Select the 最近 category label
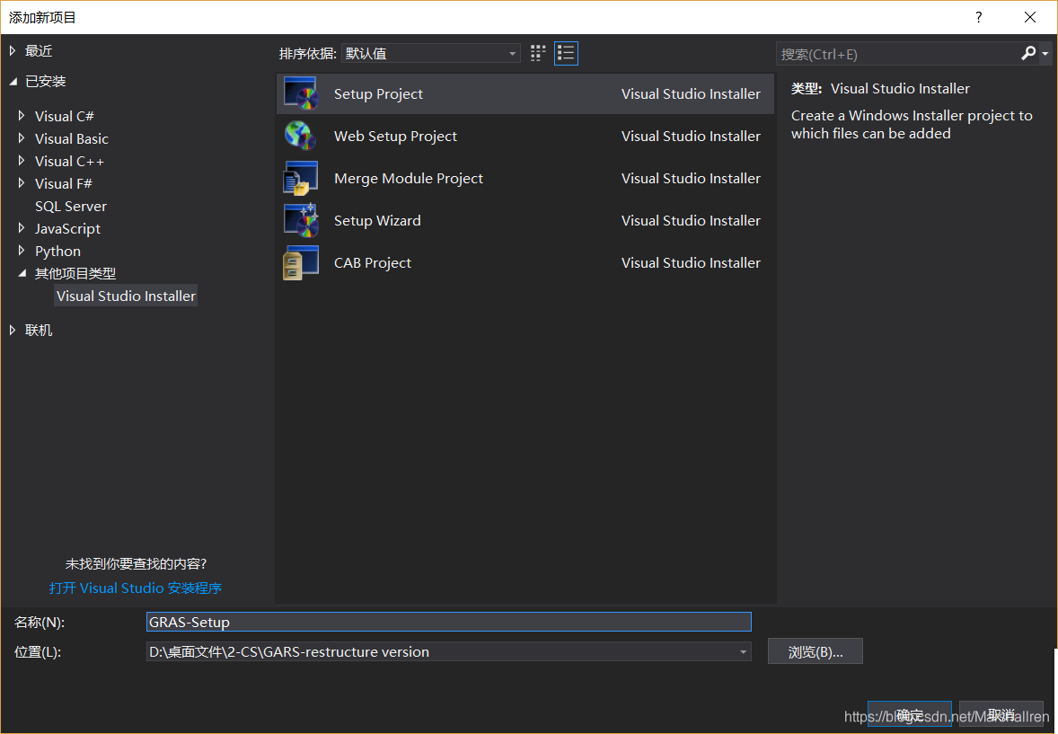The image size is (1058, 734). tap(39, 50)
